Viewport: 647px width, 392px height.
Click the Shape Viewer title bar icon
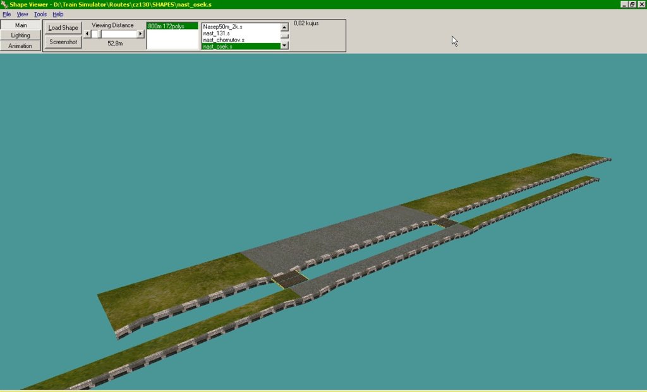[x=4, y=4]
